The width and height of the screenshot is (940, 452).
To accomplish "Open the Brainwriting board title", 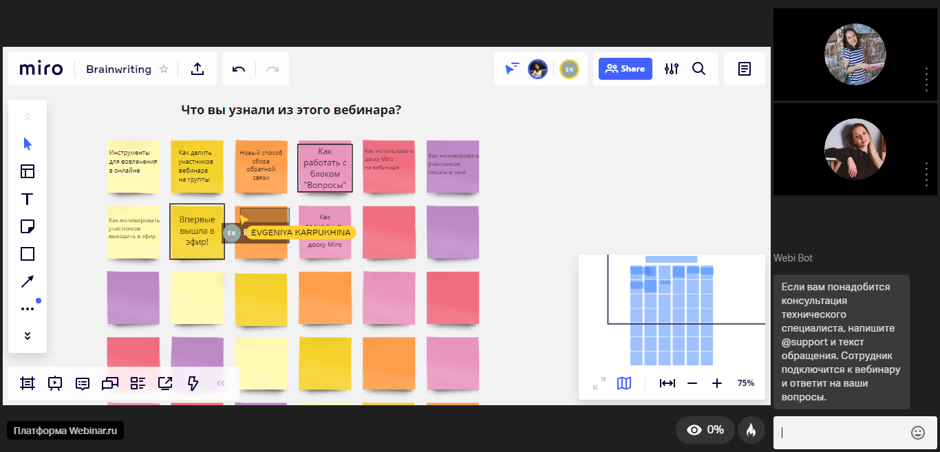I will point(118,69).
